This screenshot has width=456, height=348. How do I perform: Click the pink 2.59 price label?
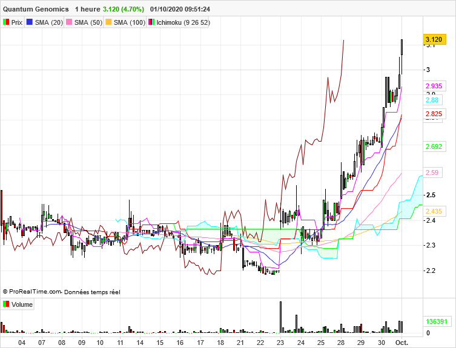pyautogui.click(x=432, y=172)
